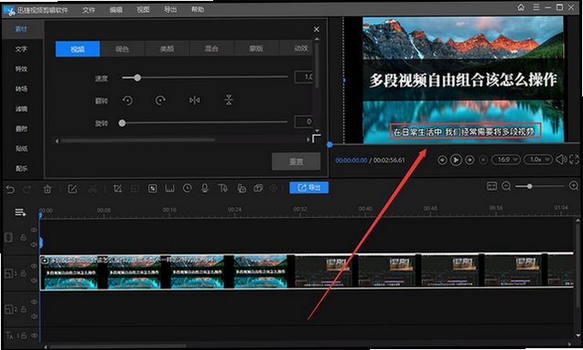
Task: Flip the clip vertically
Action: point(229,100)
